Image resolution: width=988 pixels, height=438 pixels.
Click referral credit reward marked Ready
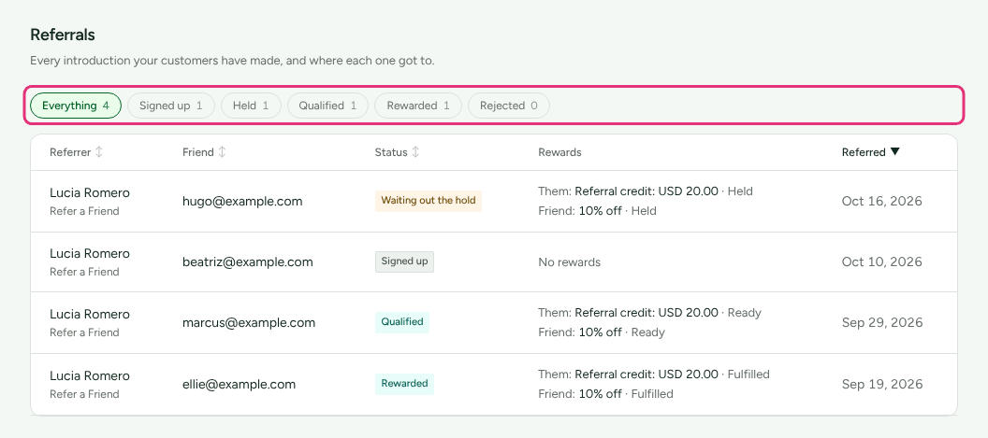649,313
